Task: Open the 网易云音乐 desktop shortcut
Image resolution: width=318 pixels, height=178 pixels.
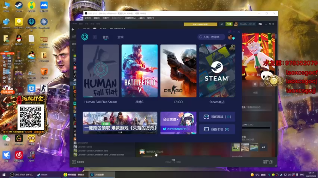Action: (x=19, y=156)
